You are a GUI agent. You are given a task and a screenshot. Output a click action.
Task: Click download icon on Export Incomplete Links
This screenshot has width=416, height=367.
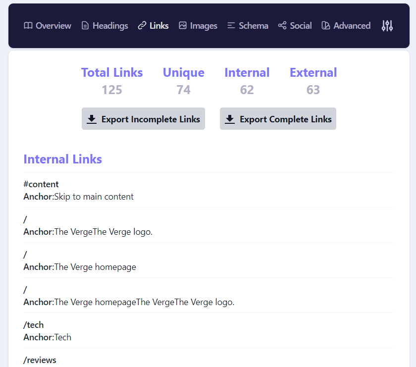coord(92,119)
